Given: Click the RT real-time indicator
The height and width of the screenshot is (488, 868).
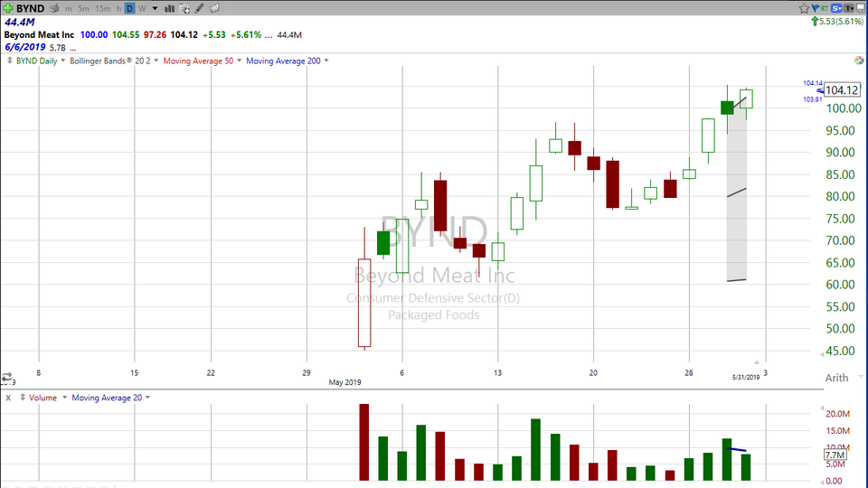Looking at the screenshot, I should pyautogui.click(x=825, y=8).
